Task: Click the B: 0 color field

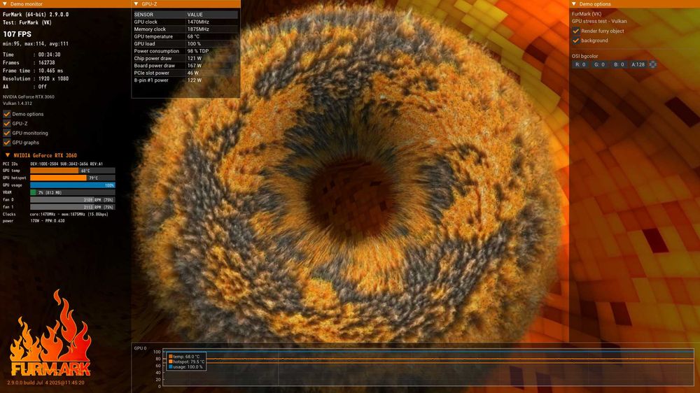Action: click(619, 64)
